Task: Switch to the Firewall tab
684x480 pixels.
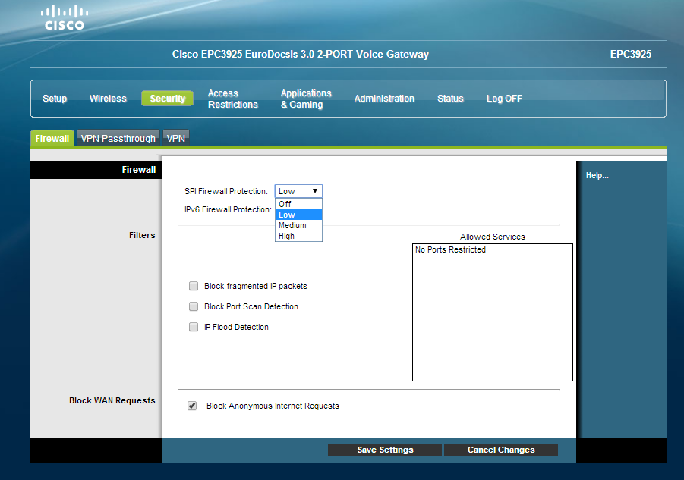Action: pos(52,139)
